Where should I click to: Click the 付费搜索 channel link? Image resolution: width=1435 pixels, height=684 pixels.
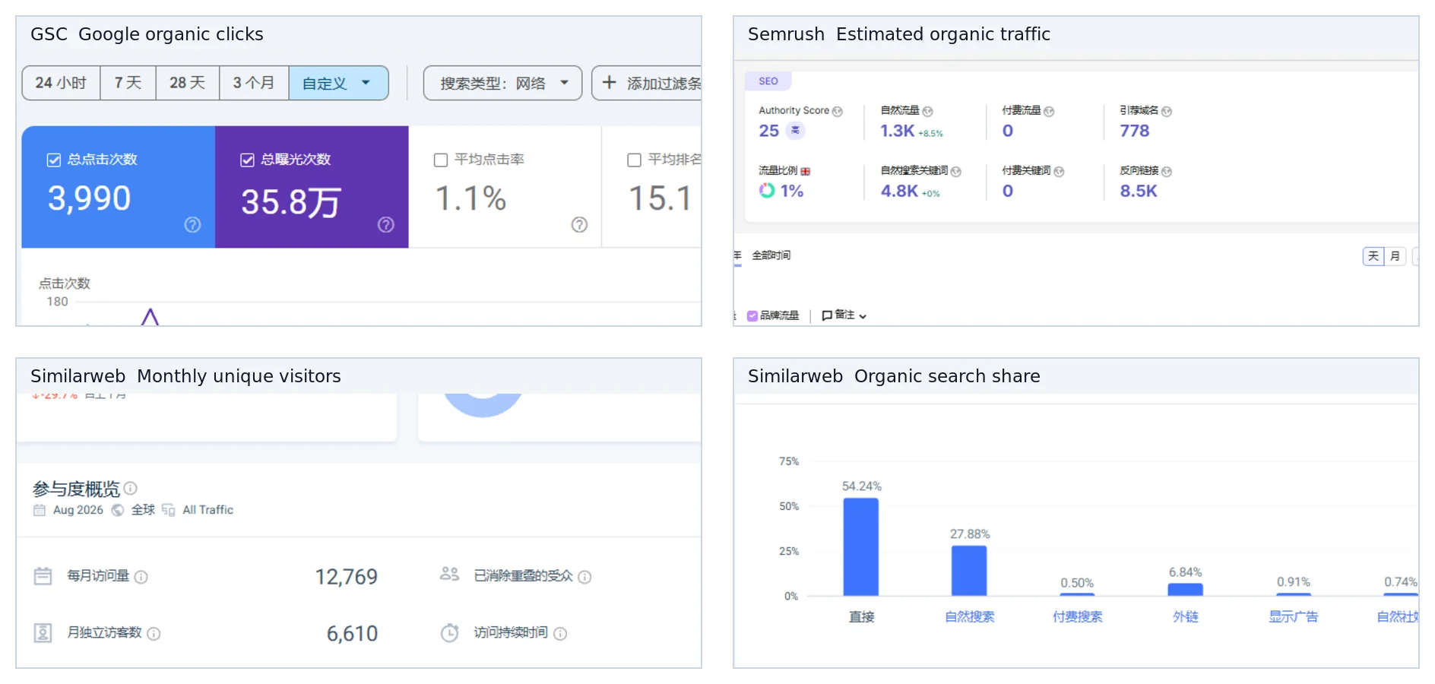(1078, 616)
